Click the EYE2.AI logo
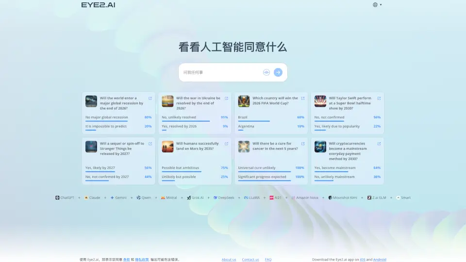 [98, 5]
